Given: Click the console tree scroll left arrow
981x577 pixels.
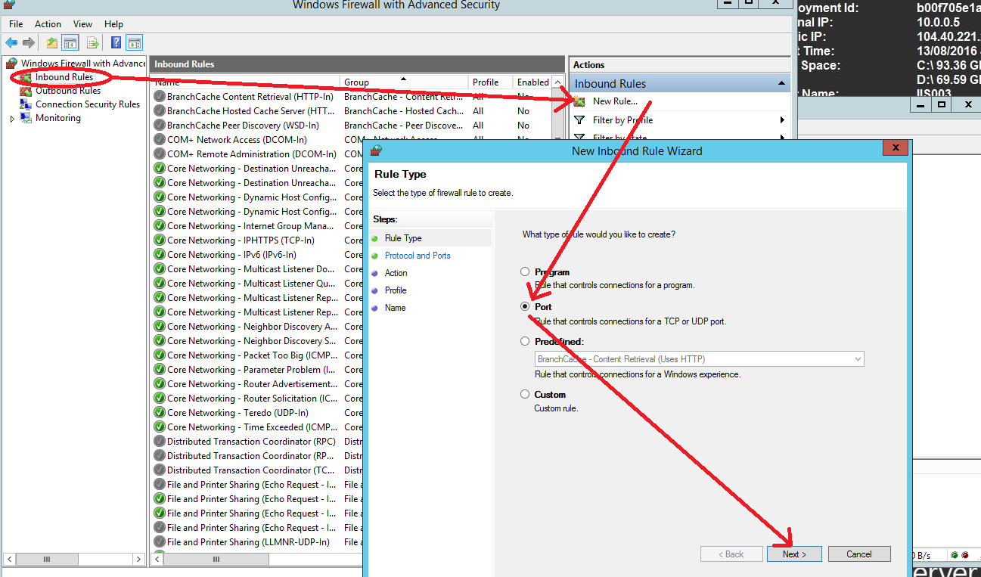Looking at the screenshot, I should coord(10,560).
